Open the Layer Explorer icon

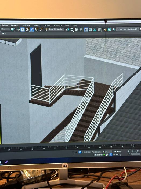[81, 29]
